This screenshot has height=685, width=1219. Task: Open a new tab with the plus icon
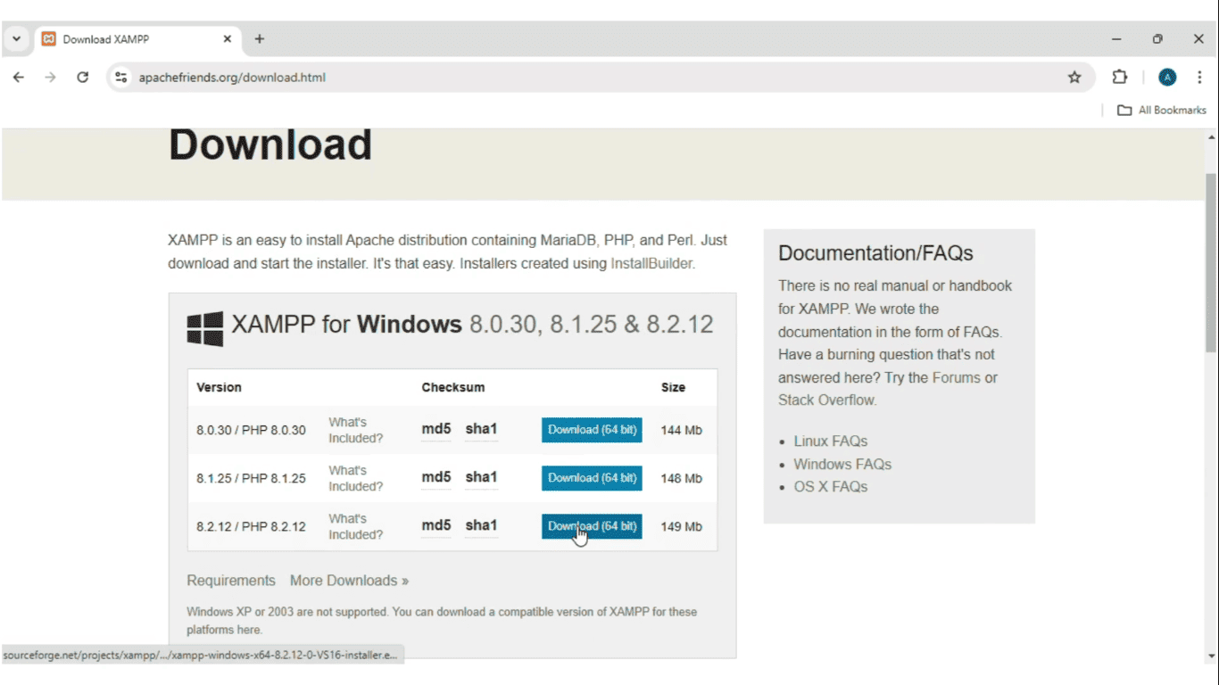(260, 39)
